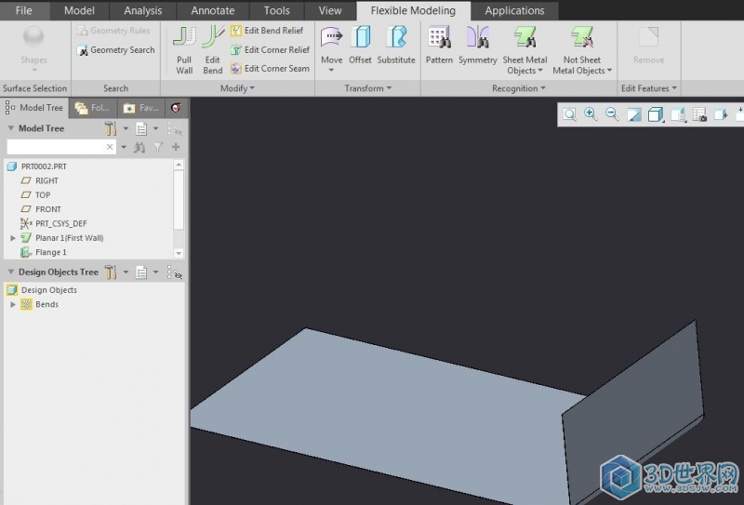
Task: Click the Model Tree scrollbar down arrow
Action: 179,254
